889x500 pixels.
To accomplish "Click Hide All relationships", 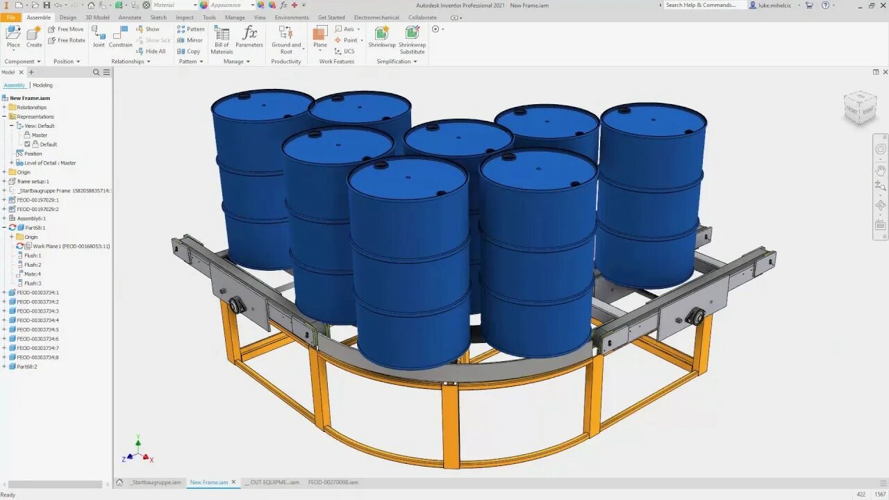I will click(x=151, y=51).
